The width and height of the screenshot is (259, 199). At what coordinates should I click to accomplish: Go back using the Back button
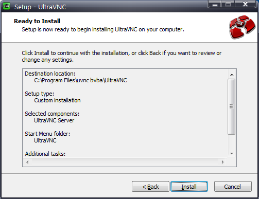150,187
